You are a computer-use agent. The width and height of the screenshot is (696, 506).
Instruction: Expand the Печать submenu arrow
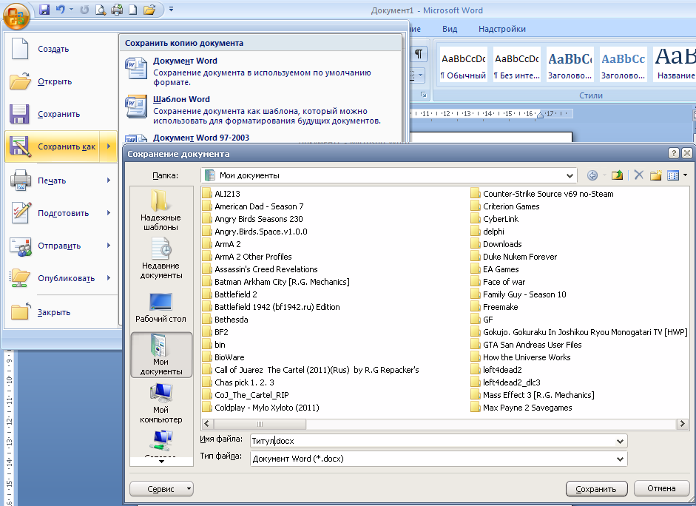coord(108,181)
